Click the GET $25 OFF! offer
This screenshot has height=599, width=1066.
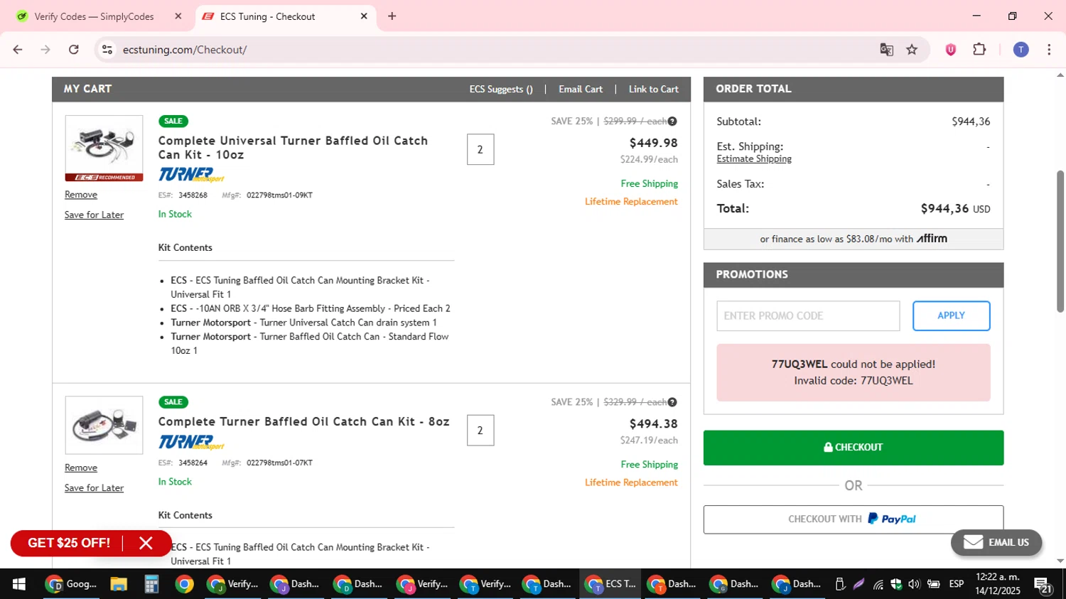(69, 544)
